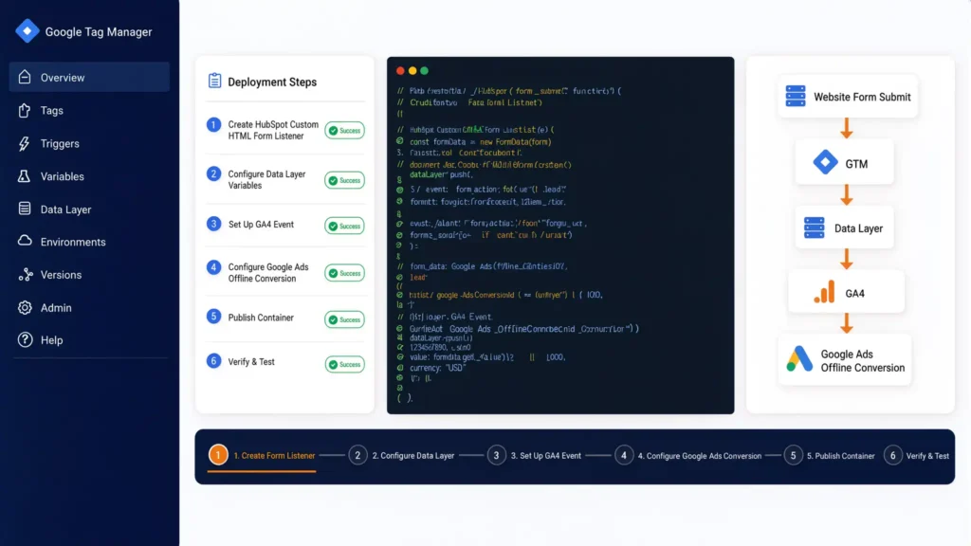Click the Variables flask icon
Image resolution: width=971 pixels, height=546 pixels.
pos(24,175)
